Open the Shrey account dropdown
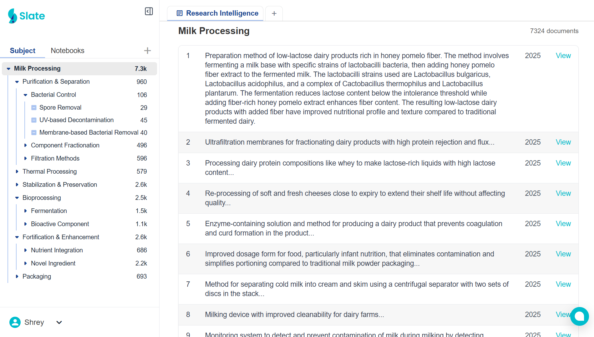The width and height of the screenshot is (594, 337). (x=59, y=322)
